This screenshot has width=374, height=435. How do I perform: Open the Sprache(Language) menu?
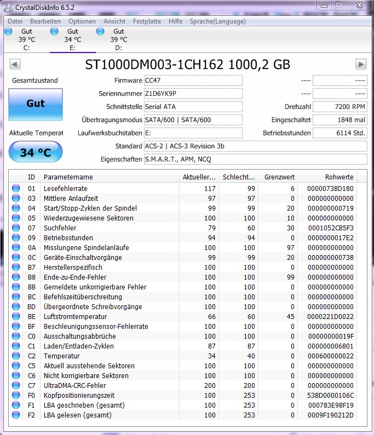click(217, 21)
